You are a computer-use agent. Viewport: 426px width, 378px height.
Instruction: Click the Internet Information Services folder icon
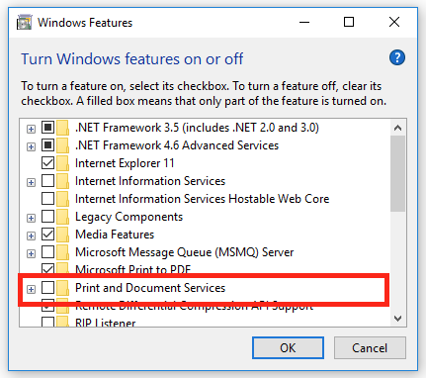[x=62, y=181]
